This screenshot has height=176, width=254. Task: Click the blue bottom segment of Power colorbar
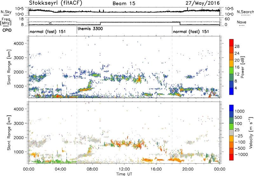click(x=231, y=91)
